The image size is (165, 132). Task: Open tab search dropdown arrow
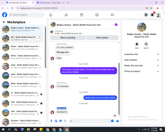point(2,3)
